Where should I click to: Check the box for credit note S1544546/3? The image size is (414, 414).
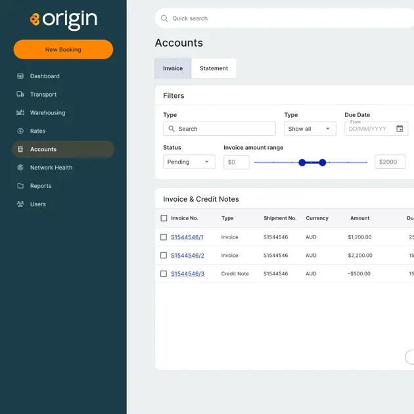(x=164, y=273)
